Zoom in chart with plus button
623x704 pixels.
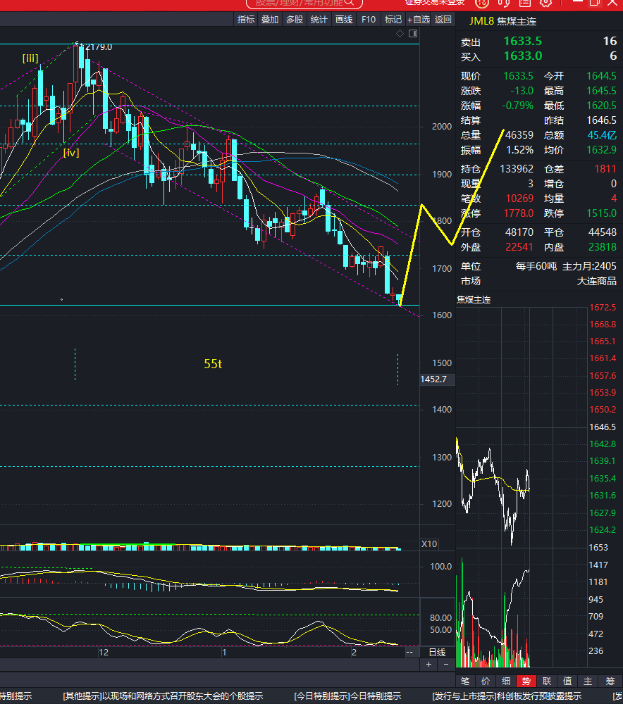(428, 664)
